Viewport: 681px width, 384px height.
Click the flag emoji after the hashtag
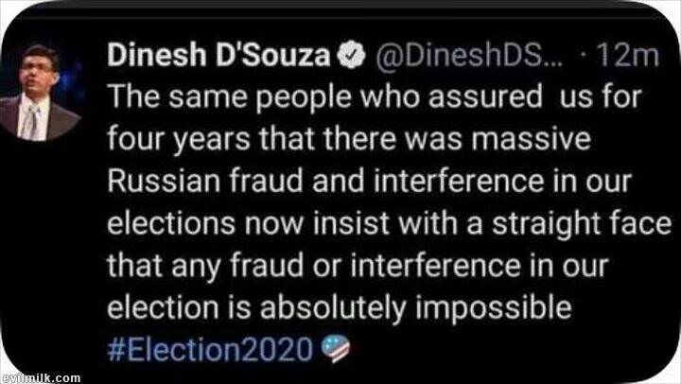(334, 350)
